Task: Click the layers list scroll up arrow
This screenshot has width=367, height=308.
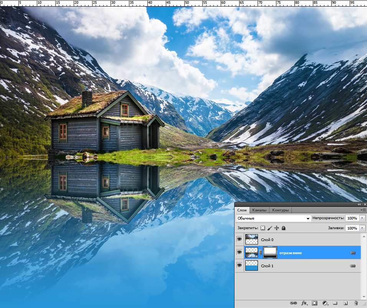Action: (x=364, y=236)
